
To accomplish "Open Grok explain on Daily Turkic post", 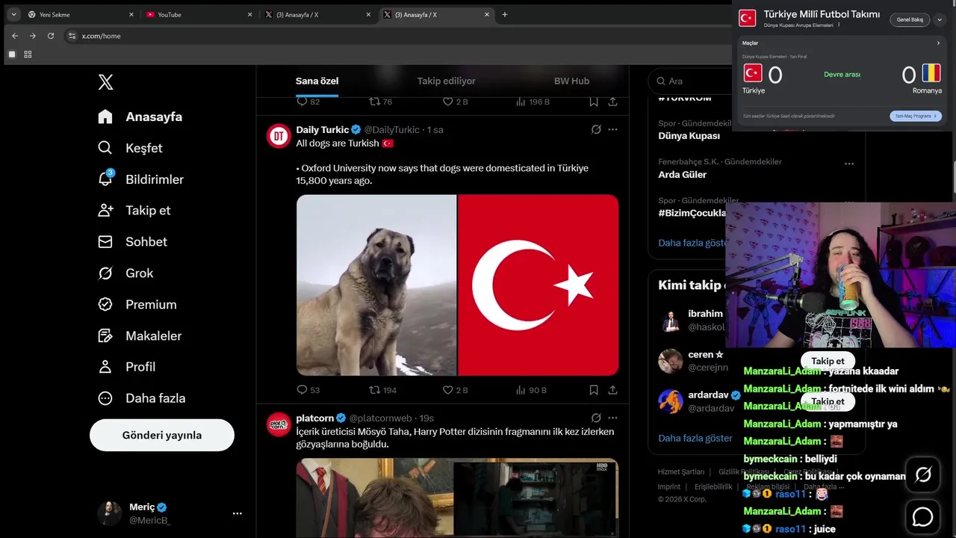I will [596, 129].
